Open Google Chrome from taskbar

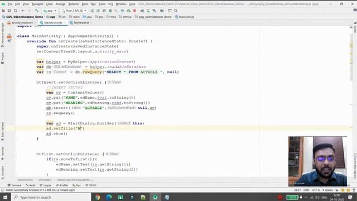pyautogui.click(x=98, y=197)
